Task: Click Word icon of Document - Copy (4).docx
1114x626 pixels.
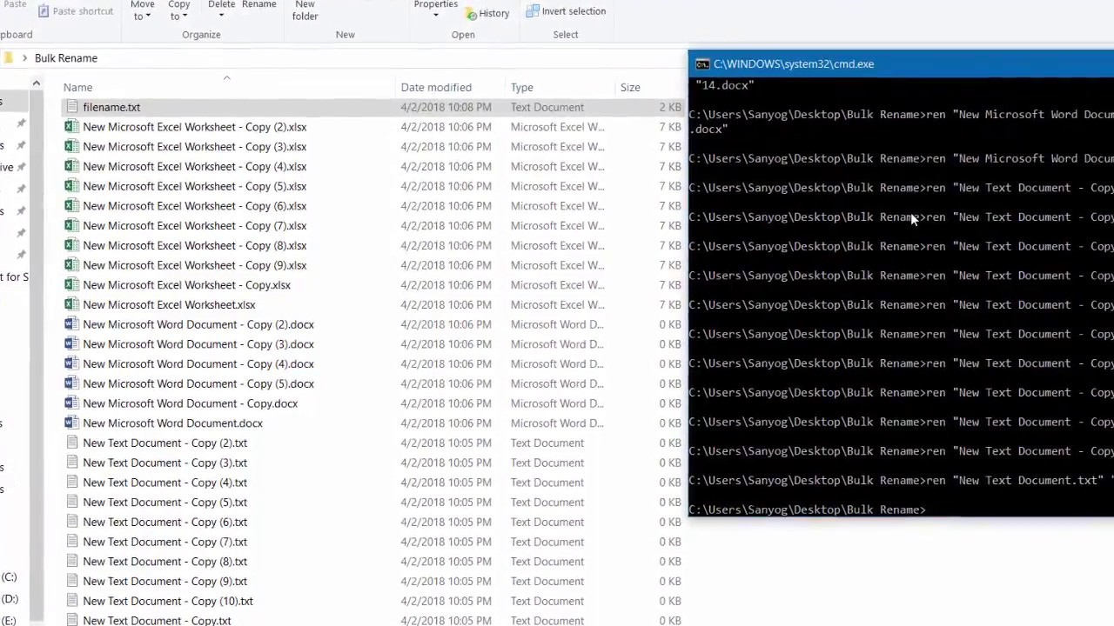Action: (71, 363)
